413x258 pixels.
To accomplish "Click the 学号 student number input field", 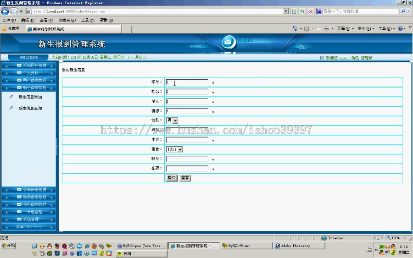I will click(187, 82).
